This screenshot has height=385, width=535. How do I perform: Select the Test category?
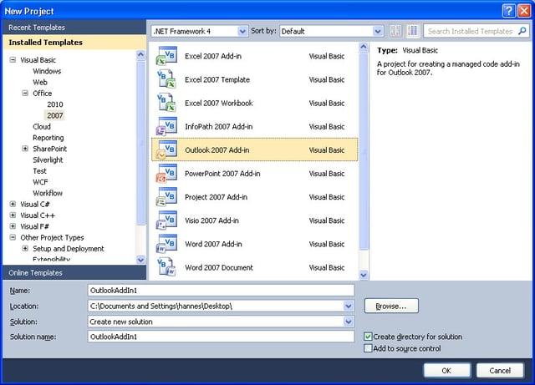(x=39, y=171)
